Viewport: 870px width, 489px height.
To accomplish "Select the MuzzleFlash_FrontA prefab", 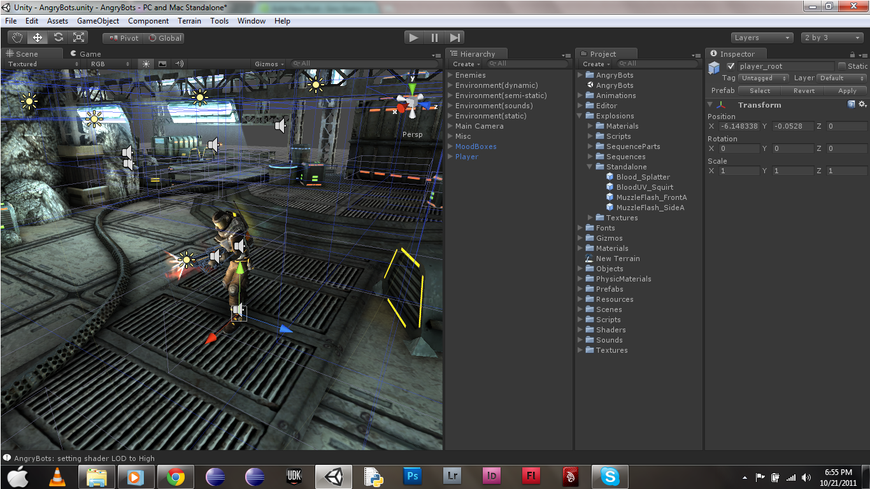I will click(651, 197).
